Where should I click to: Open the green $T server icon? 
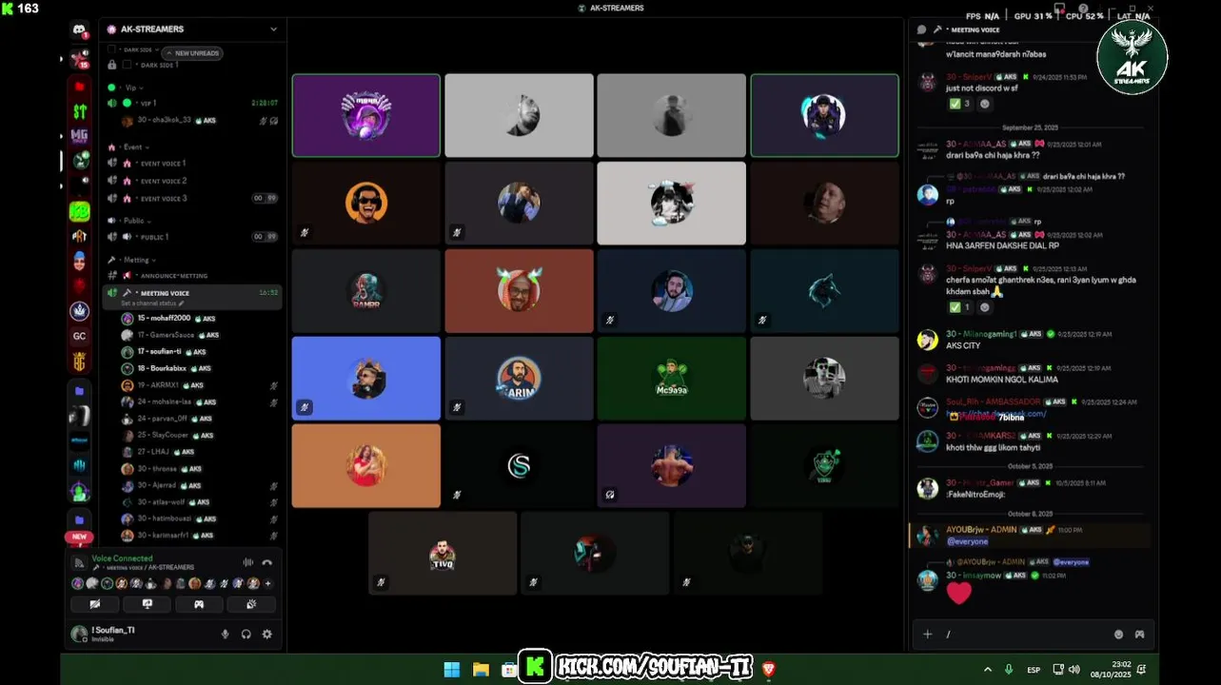[80, 111]
